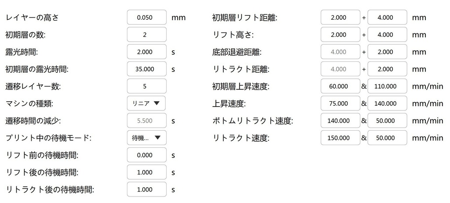The image size is (450, 203).
Task: Select first ボトムリトラクト速度 field
Action: coord(340,121)
